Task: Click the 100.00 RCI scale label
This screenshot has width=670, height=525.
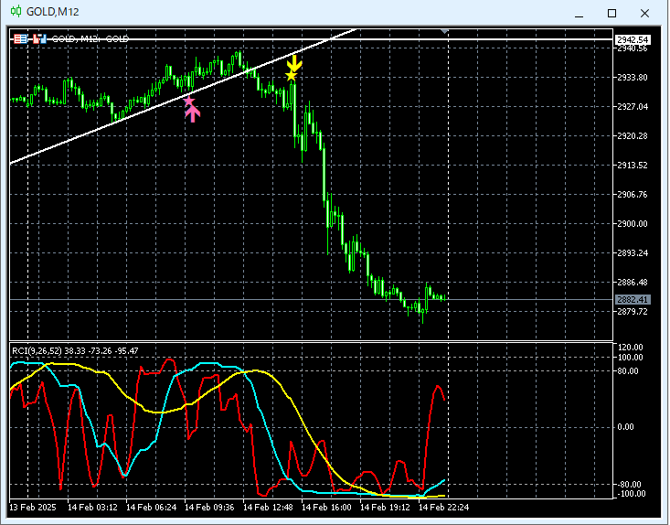Action: [x=631, y=358]
